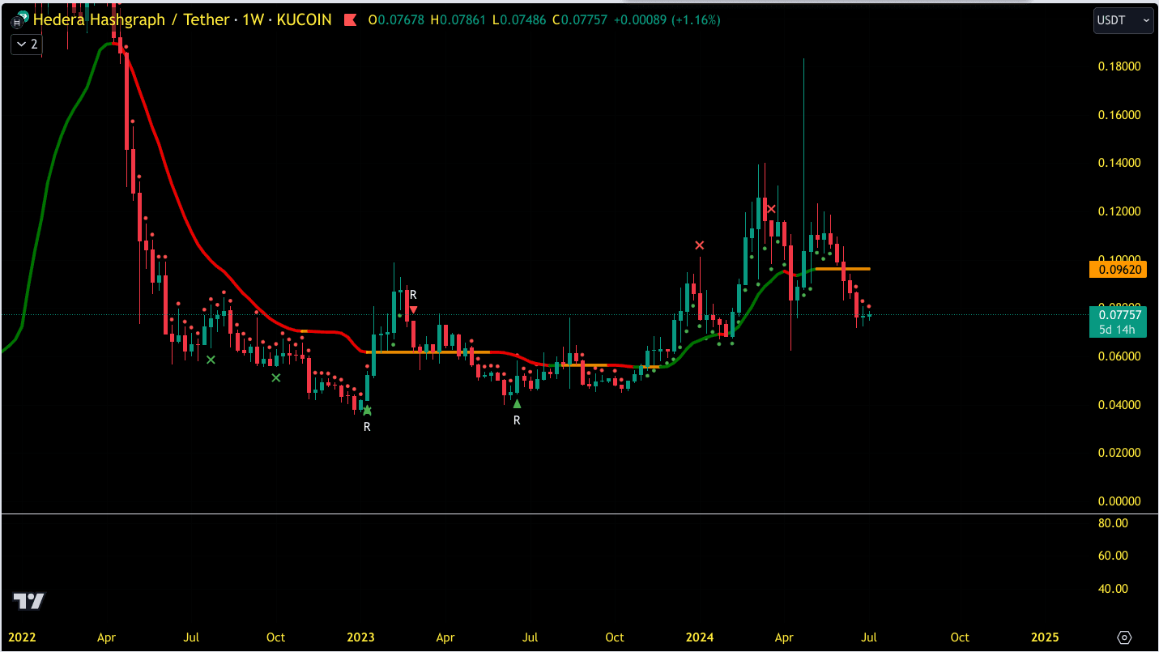
Task: Click the 0.14000 price scale label
Action: point(1119,163)
